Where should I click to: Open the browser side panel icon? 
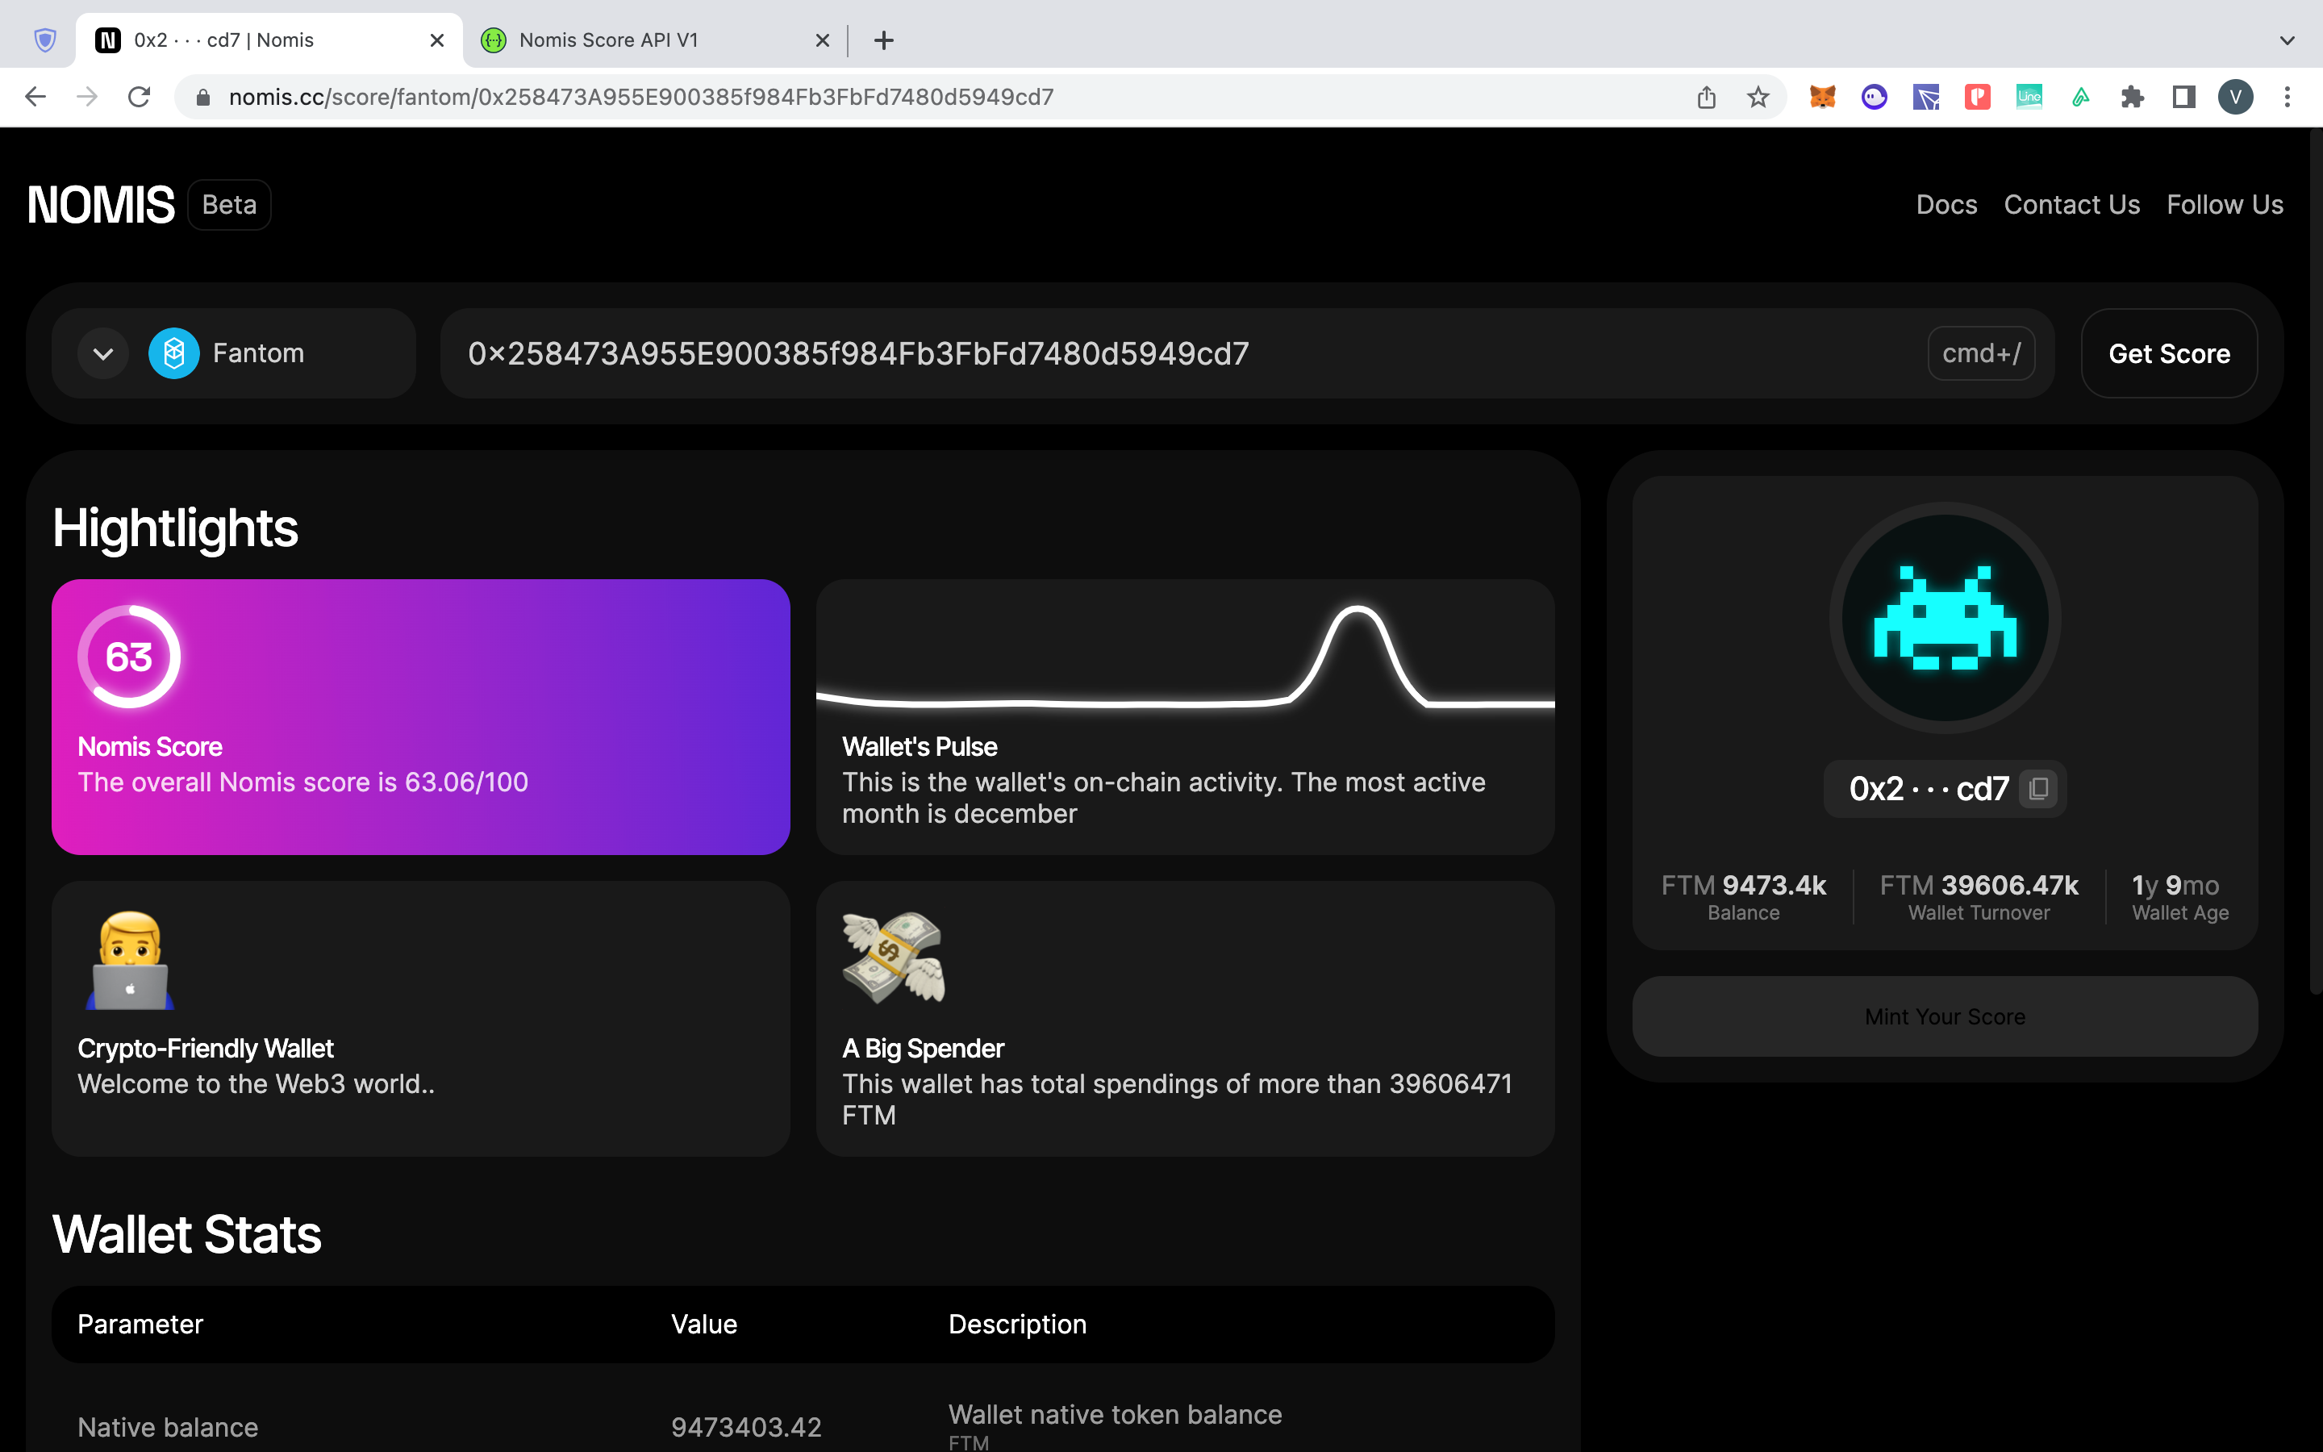pos(2183,97)
